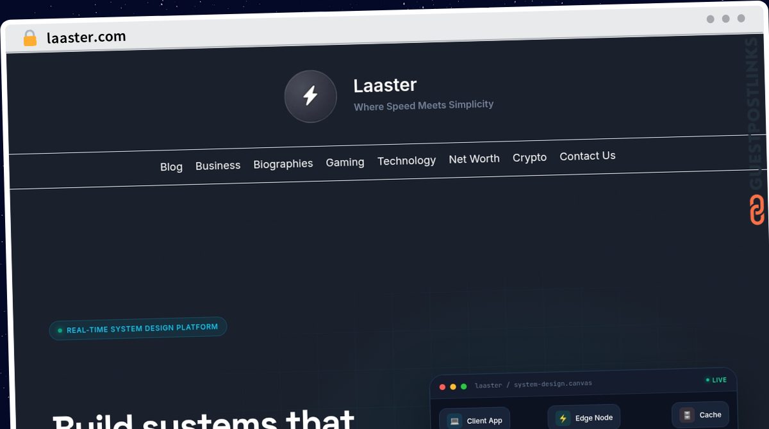Click the Cache node icon

click(687, 415)
